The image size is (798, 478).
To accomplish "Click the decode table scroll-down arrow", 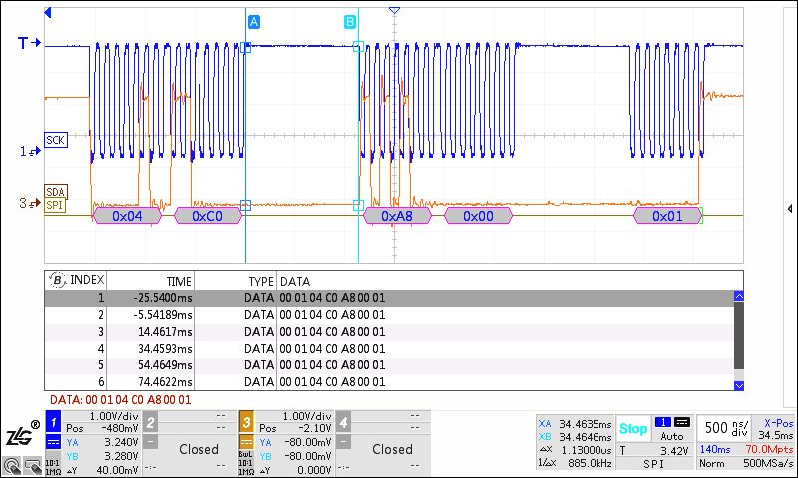I will click(x=739, y=385).
